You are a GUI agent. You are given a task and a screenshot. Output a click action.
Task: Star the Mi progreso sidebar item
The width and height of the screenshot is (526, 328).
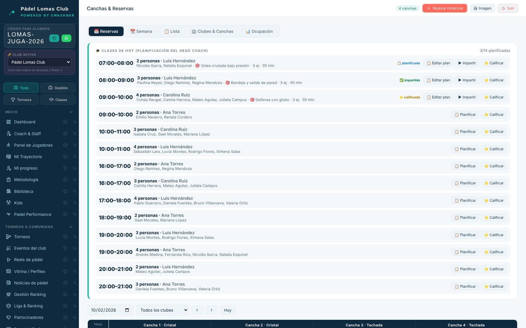(x=65, y=168)
